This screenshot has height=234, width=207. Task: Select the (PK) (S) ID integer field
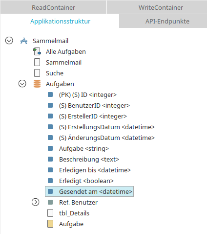coord(88,94)
